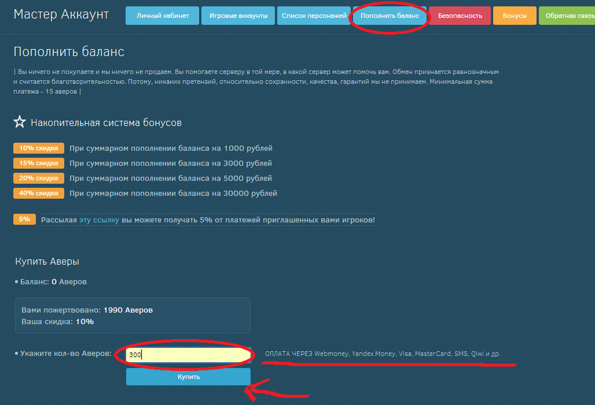
Task: Click the Пополнить баланс page heading
Action: tap(69, 52)
